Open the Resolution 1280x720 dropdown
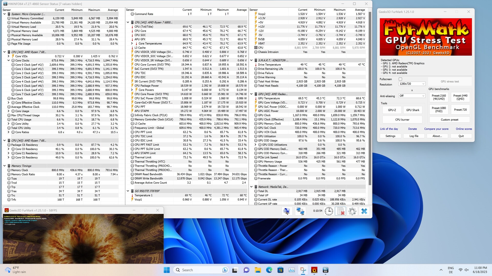The height and width of the screenshot is (276, 492). pos(412,84)
